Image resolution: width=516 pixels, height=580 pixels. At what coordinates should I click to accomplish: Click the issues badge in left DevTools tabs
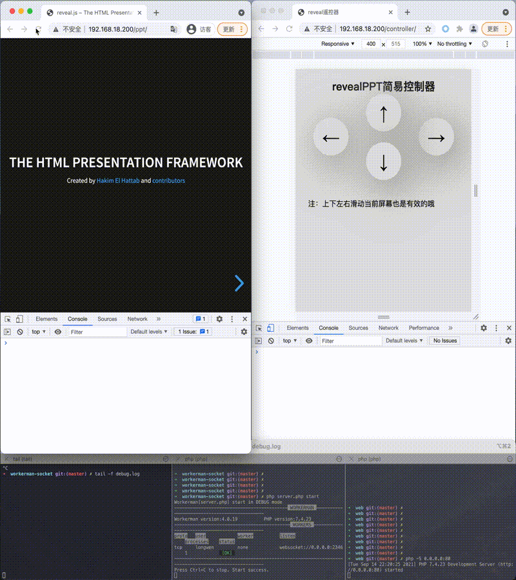[201, 319]
